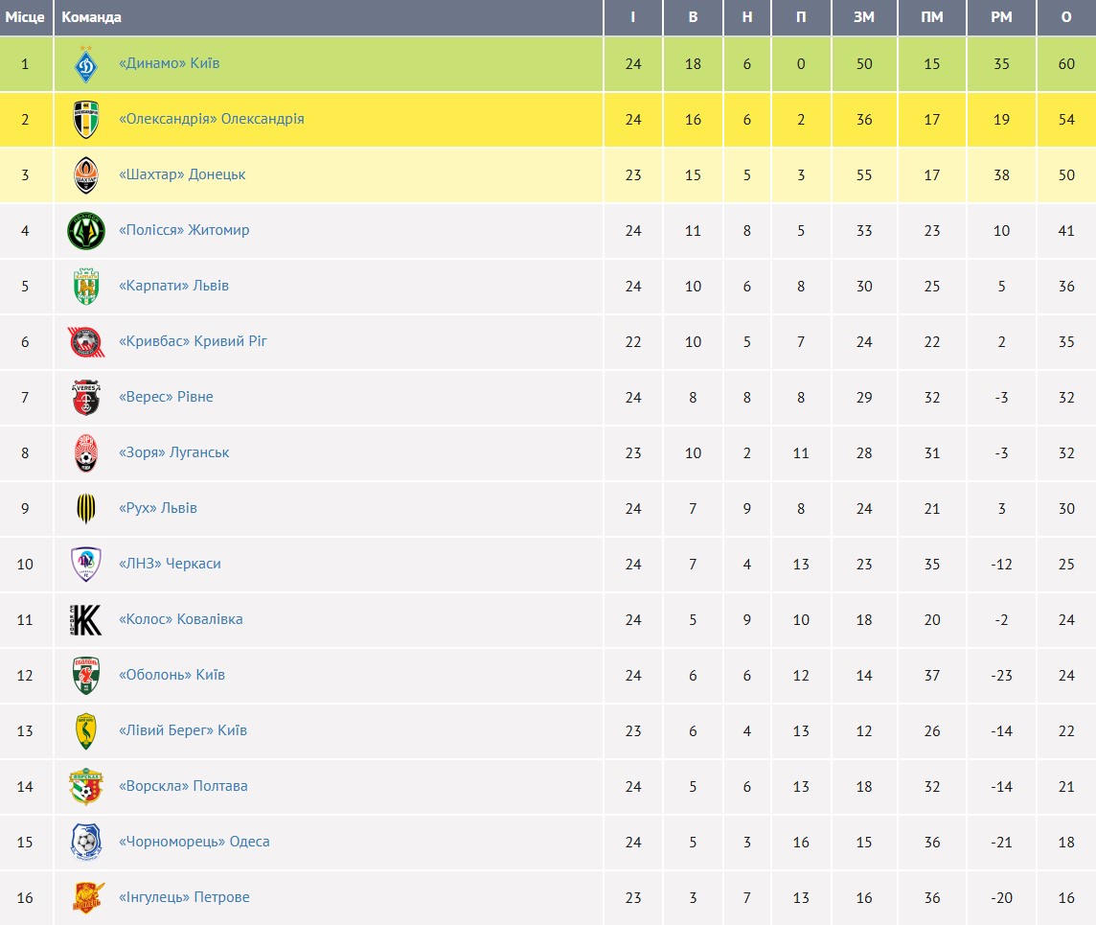
Task: Click the Chornomorets Odesa crest
Action: [x=86, y=843]
